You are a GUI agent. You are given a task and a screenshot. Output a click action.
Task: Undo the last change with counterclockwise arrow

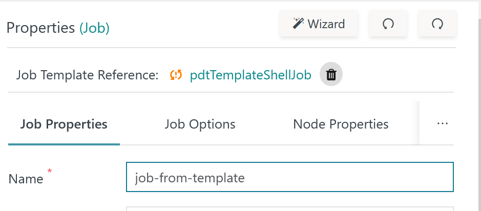(388, 24)
